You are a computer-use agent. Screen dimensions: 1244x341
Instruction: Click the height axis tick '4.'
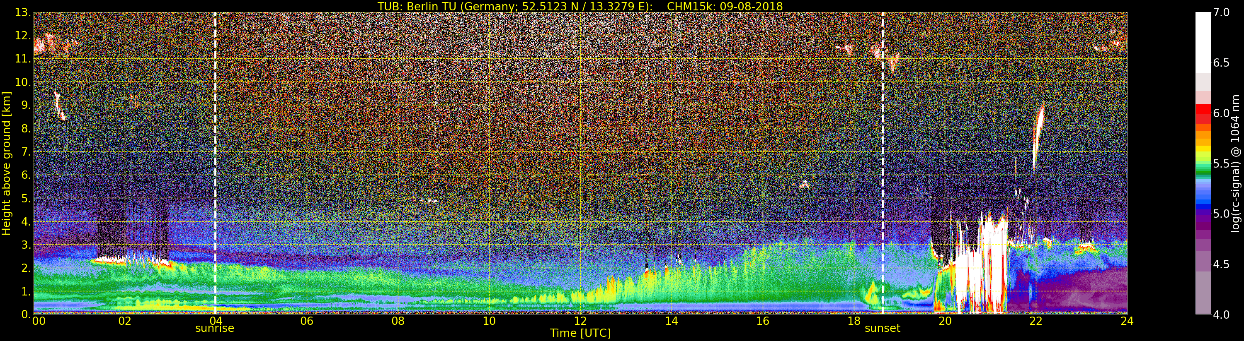pos(26,221)
